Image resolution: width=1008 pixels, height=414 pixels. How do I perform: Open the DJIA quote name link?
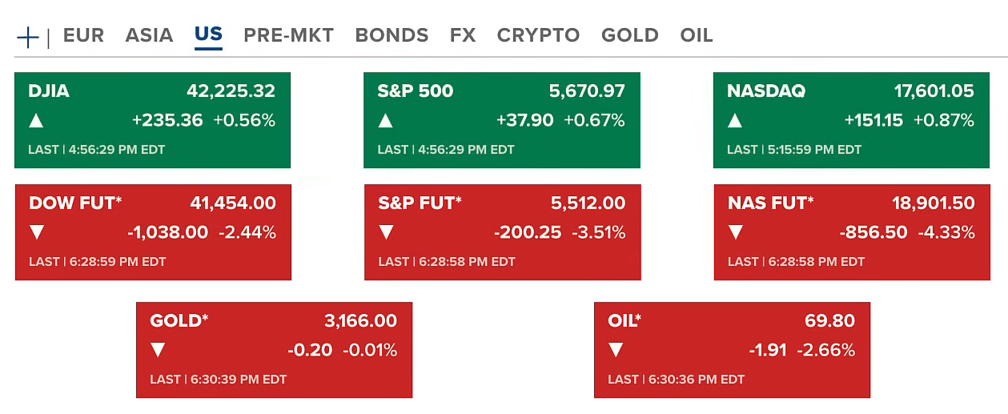click(x=49, y=91)
